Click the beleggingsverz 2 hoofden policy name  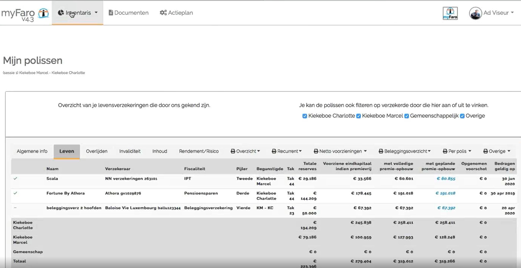(74, 208)
